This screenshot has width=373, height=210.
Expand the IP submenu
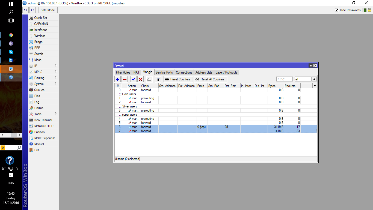coord(43,66)
